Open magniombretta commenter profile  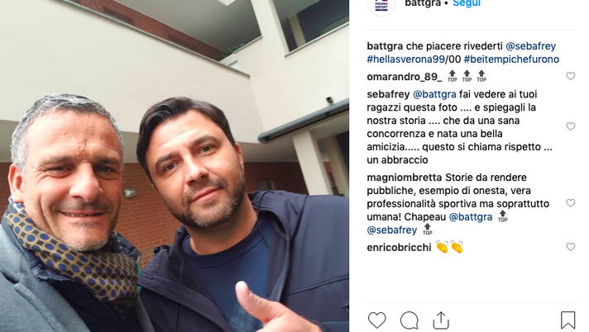[405, 178]
